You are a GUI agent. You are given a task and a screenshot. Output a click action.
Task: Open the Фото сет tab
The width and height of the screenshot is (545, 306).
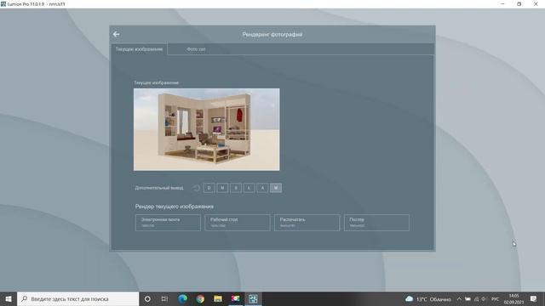click(x=196, y=49)
